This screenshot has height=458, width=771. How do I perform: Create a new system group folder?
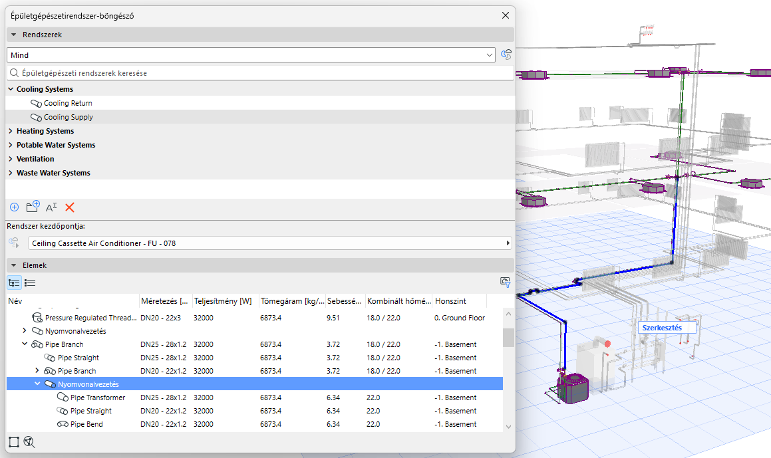[33, 207]
